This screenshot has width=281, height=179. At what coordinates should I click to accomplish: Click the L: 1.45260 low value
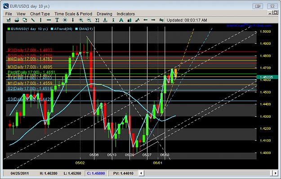pyautogui.click(x=72, y=173)
